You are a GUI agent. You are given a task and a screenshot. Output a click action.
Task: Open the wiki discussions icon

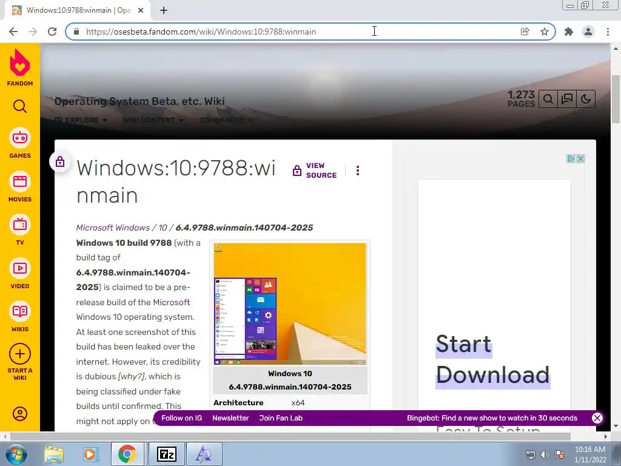(567, 99)
